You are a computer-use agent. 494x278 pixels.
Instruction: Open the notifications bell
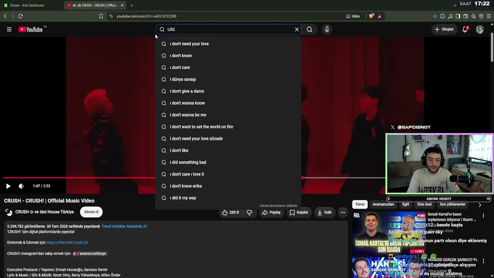pos(465,29)
